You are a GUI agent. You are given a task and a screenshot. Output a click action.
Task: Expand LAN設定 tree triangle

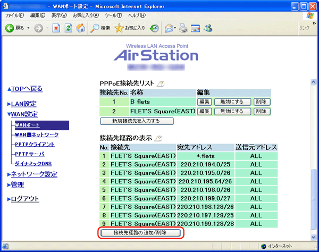9,104
